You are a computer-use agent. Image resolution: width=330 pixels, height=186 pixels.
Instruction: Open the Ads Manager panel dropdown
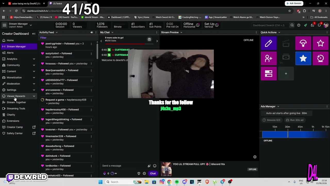[278, 106]
